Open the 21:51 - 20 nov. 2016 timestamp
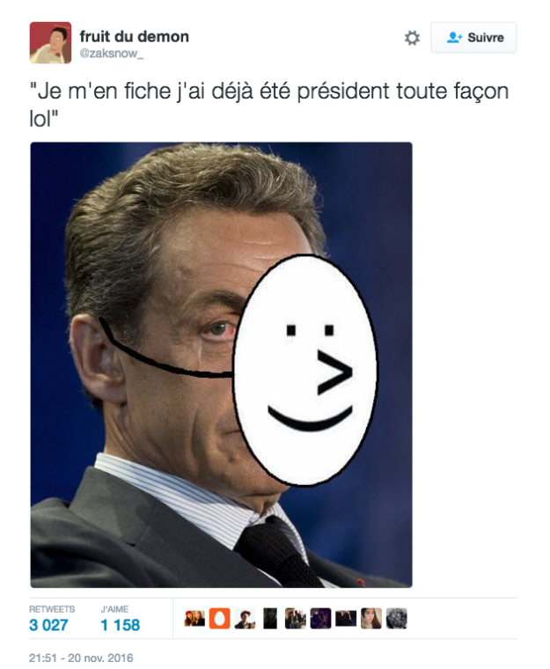This screenshot has height=669, width=550. pyautogui.click(x=81, y=658)
